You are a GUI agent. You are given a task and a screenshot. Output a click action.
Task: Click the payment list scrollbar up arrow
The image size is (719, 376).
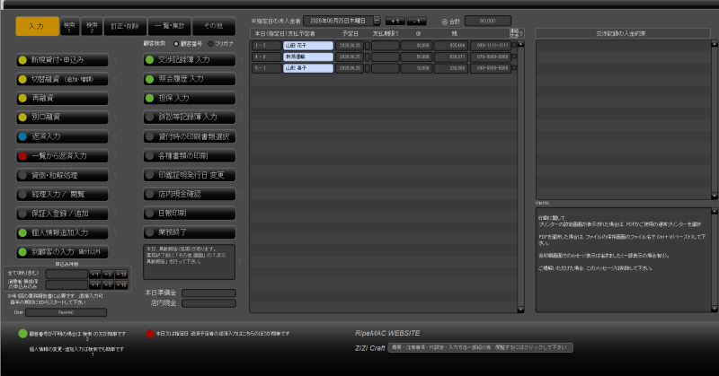[520, 43]
